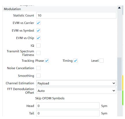Screen dimensions: 125x119
Task: Click the Statistic Count input field
Action: coord(76,15)
